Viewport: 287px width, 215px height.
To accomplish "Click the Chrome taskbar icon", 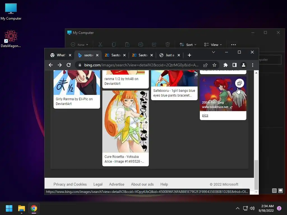I will click(34, 208).
